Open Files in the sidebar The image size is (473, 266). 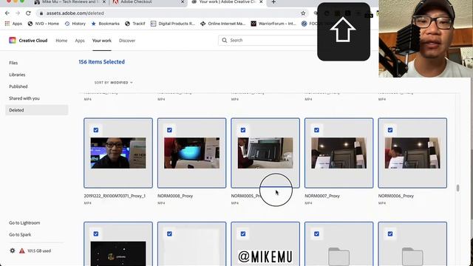click(x=13, y=63)
